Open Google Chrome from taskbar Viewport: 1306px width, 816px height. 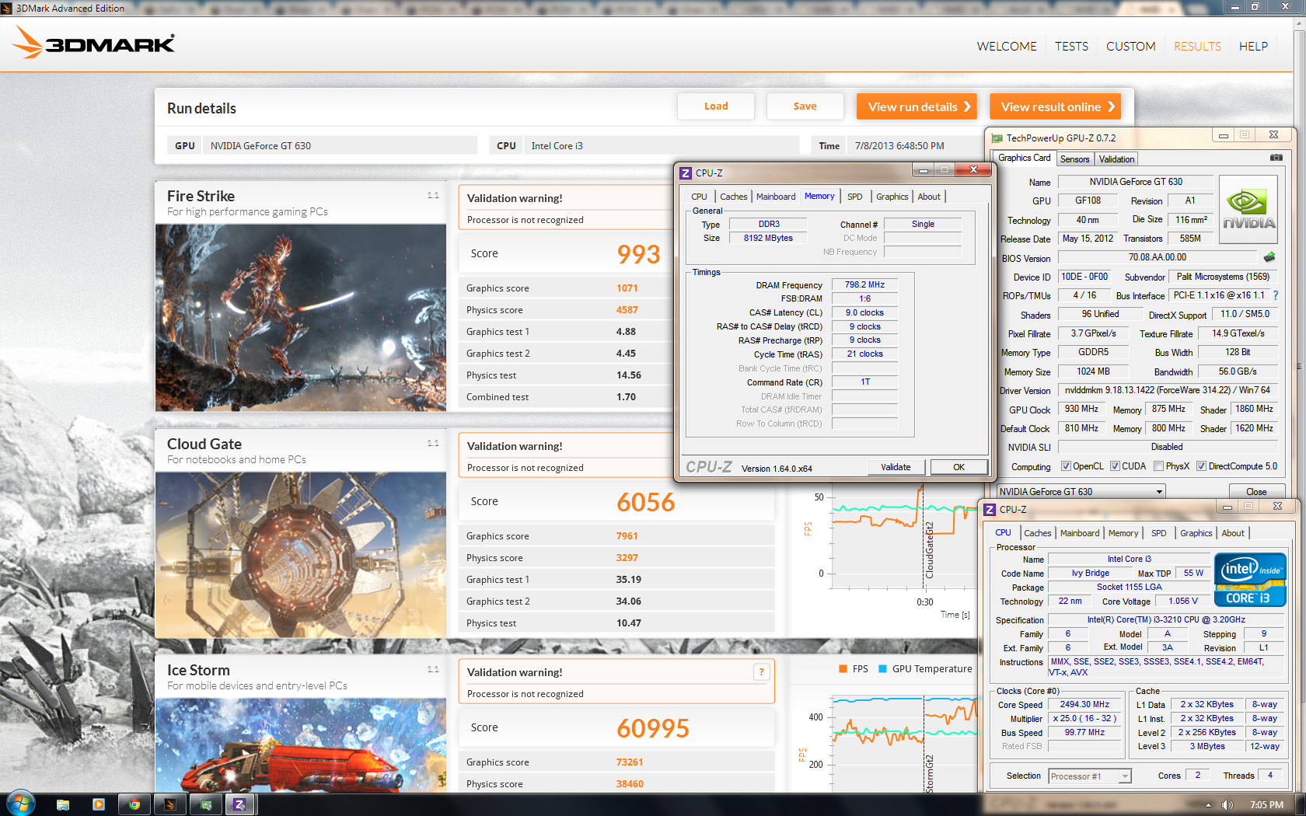click(134, 804)
